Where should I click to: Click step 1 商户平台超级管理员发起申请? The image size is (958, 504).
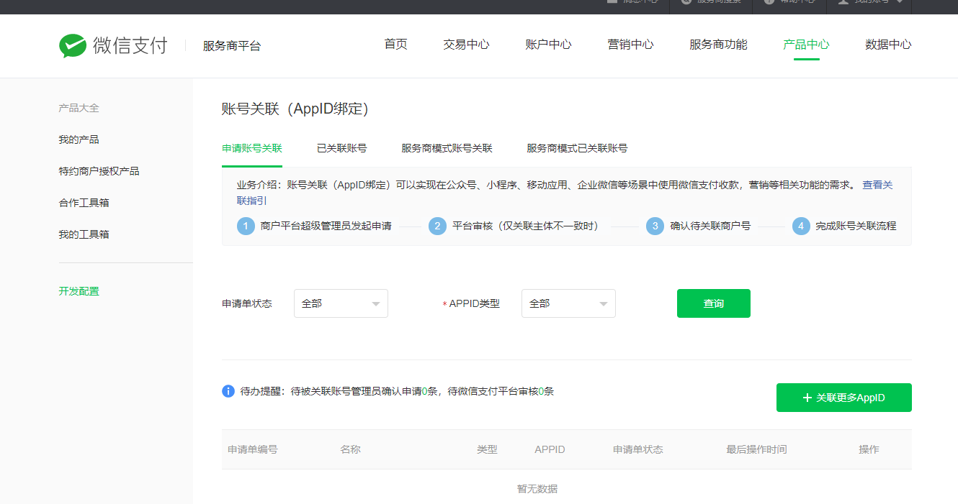[315, 226]
